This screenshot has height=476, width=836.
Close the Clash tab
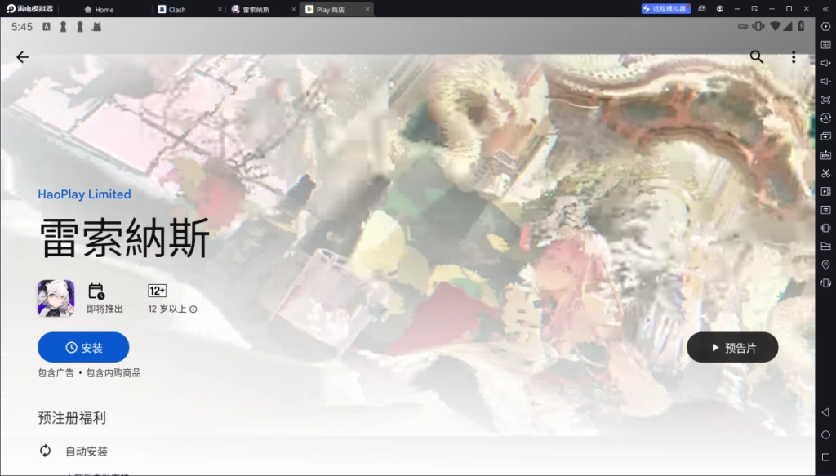coord(220,9)
